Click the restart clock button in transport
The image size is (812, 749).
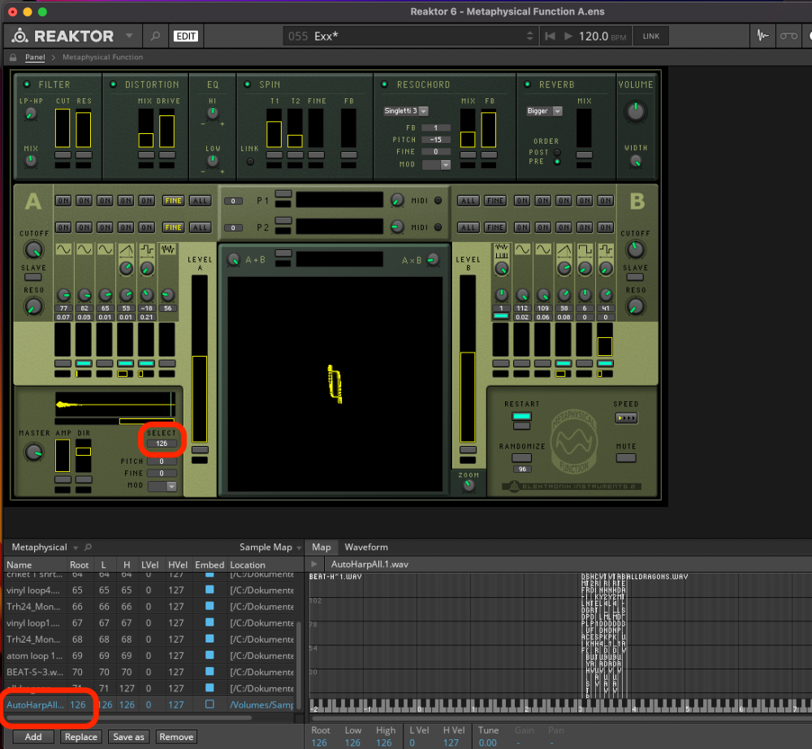pyautogui.click(x=550, y=36)
